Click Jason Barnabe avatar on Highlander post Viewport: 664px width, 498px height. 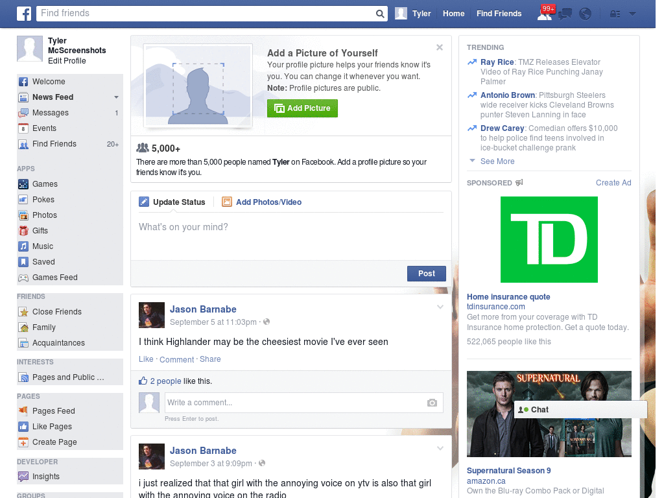152,315
